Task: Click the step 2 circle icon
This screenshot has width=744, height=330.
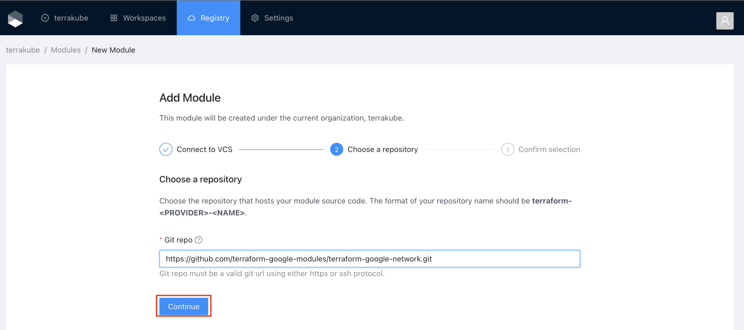Action: click(336, 149)
